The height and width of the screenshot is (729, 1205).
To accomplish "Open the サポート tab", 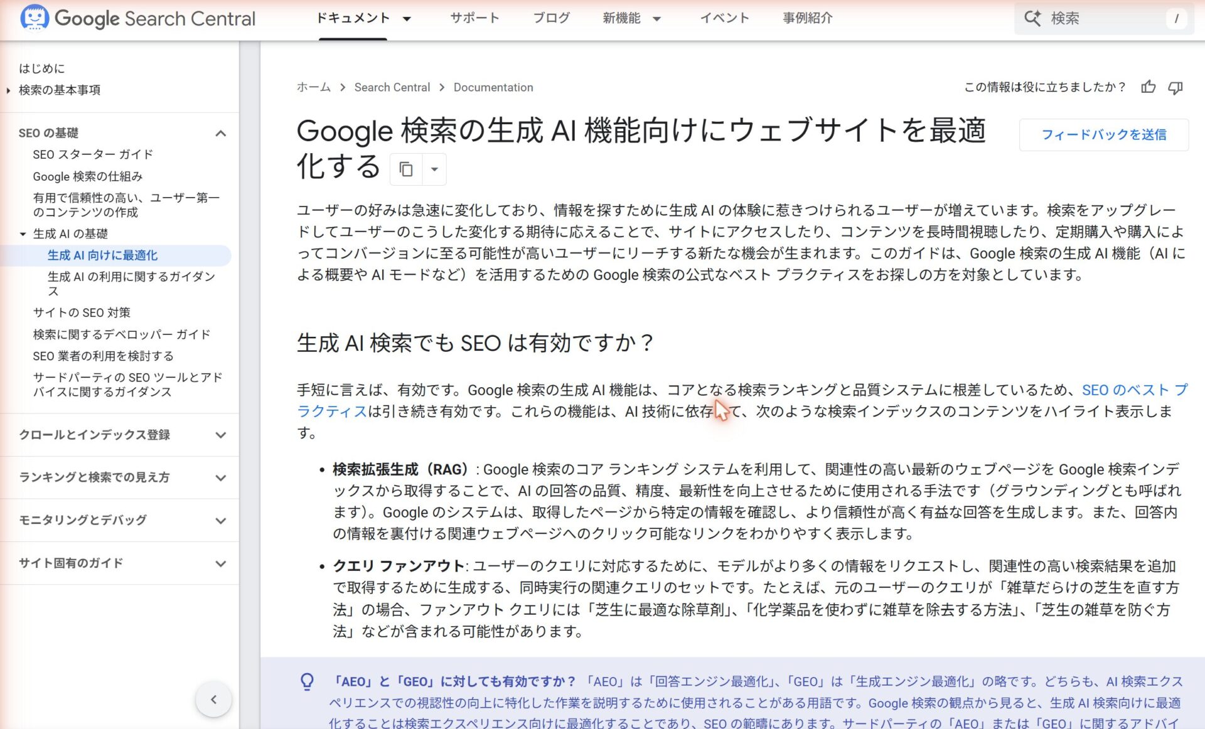I will click(474, 18).
